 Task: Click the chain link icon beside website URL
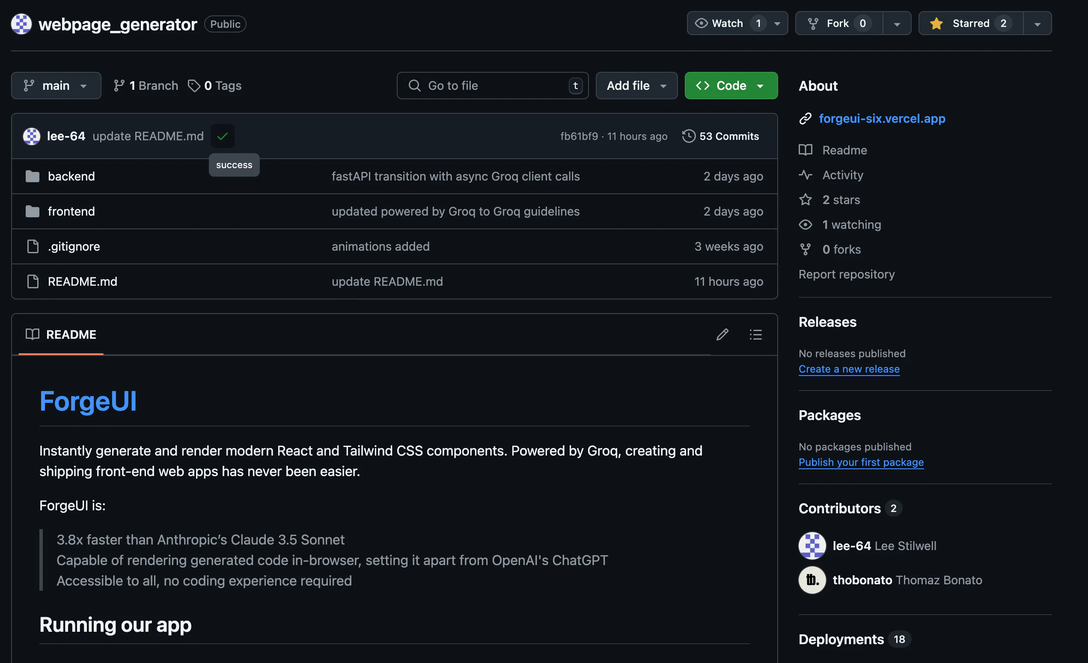tap(806, 118)
